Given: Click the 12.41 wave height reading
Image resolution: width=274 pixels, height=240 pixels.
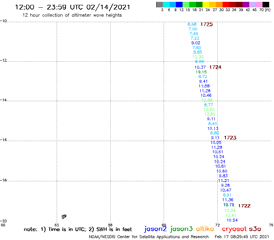Looking at the screenshot, I should 231,215.
